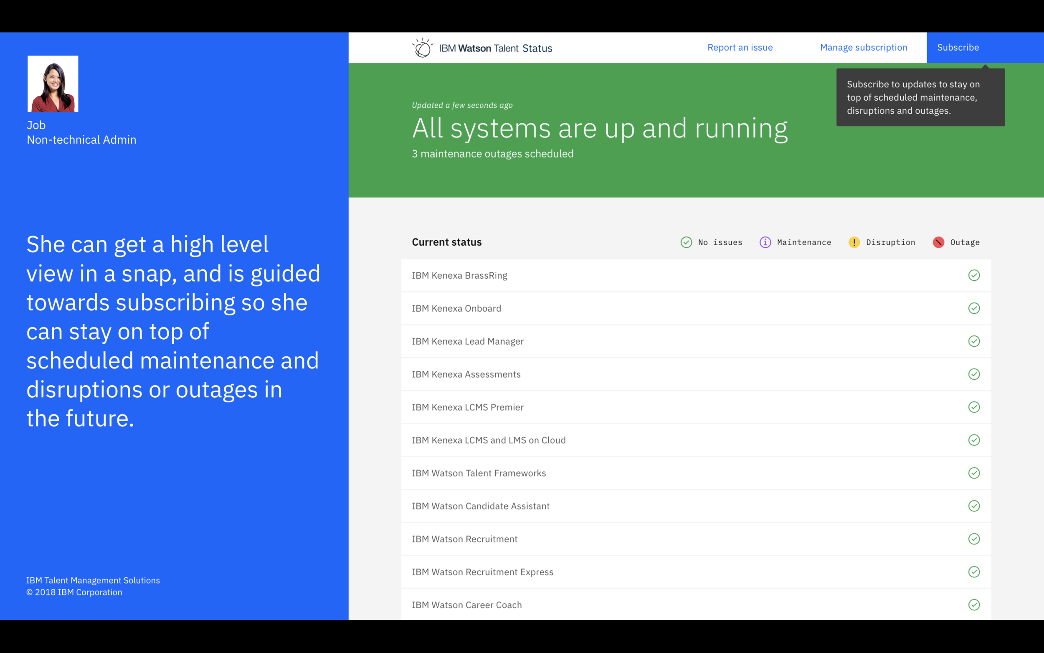This screenshot has height=653, width=1044.
Task: Click the yellow Disruption warning icon
Action: (854, 242)
